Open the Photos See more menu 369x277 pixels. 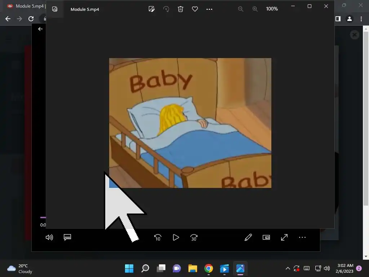click(209, 9)
